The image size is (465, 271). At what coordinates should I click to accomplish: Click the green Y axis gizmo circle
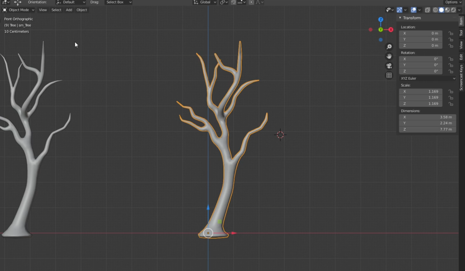click(381, 30)
